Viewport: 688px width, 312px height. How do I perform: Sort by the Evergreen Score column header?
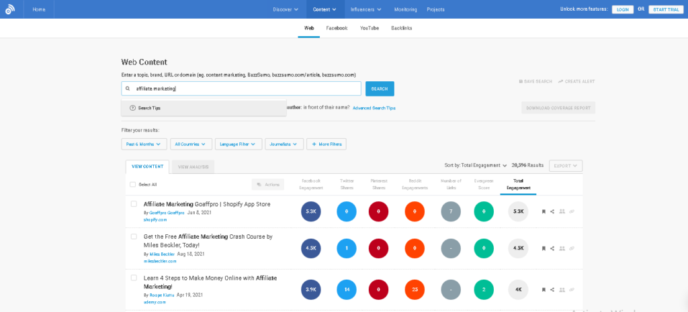coord(484,185)
